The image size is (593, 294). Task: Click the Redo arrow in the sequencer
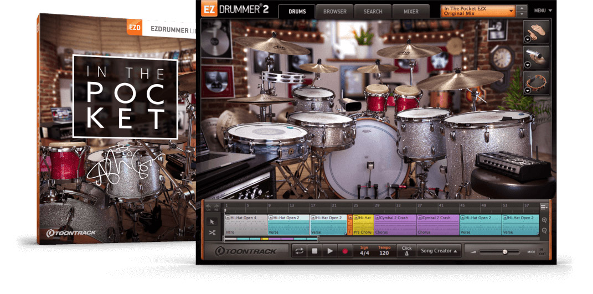click(x=216, y=207)
